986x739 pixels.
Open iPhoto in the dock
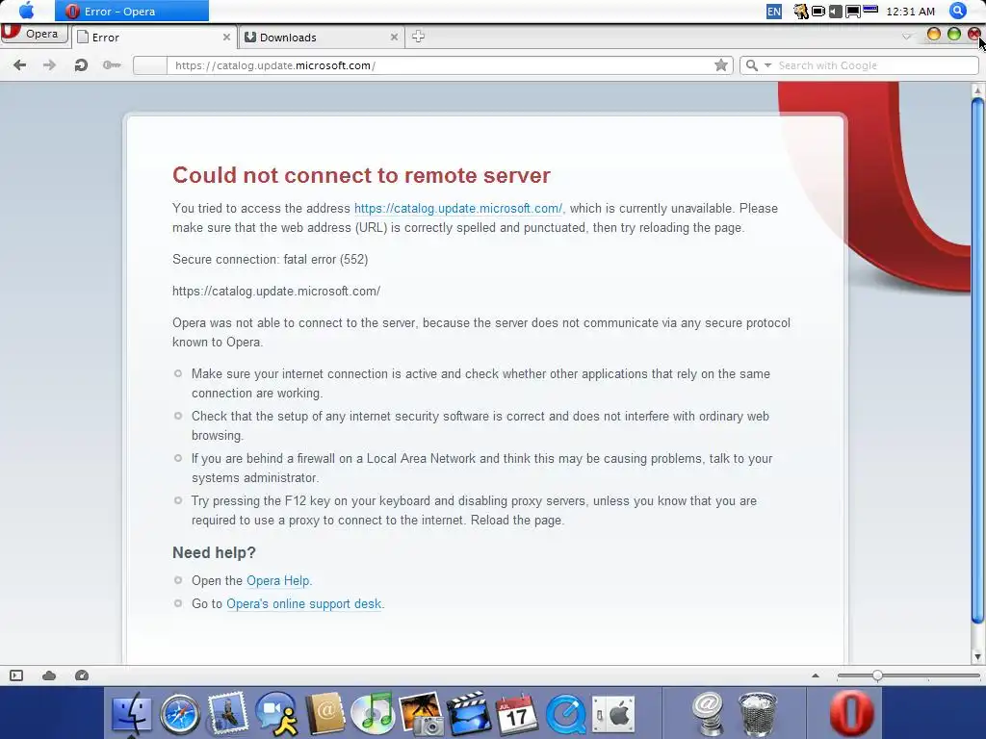point(420,714)
